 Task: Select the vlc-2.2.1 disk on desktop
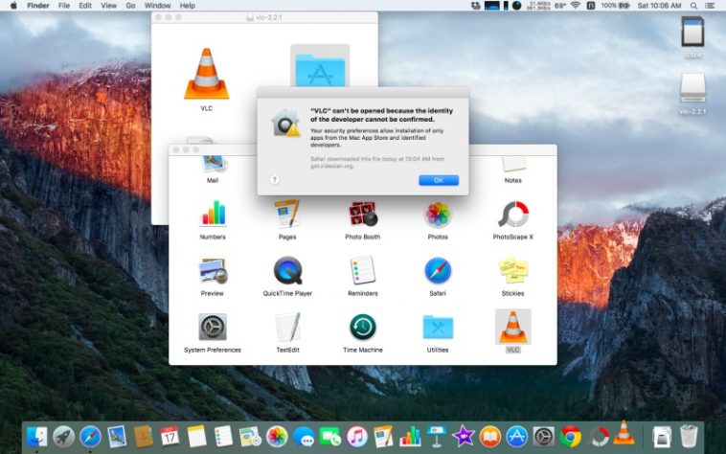692,89
